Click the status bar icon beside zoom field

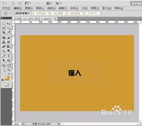23,124
